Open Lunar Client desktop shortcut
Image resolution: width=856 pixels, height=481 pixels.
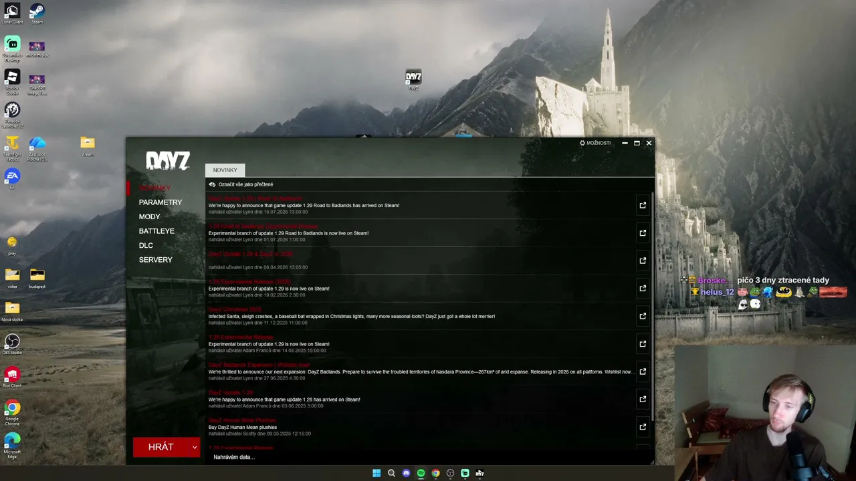point(12,13)
